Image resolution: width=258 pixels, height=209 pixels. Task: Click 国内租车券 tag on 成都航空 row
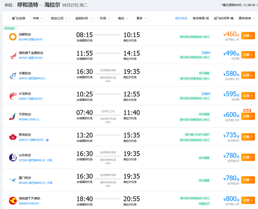[195, 37]
